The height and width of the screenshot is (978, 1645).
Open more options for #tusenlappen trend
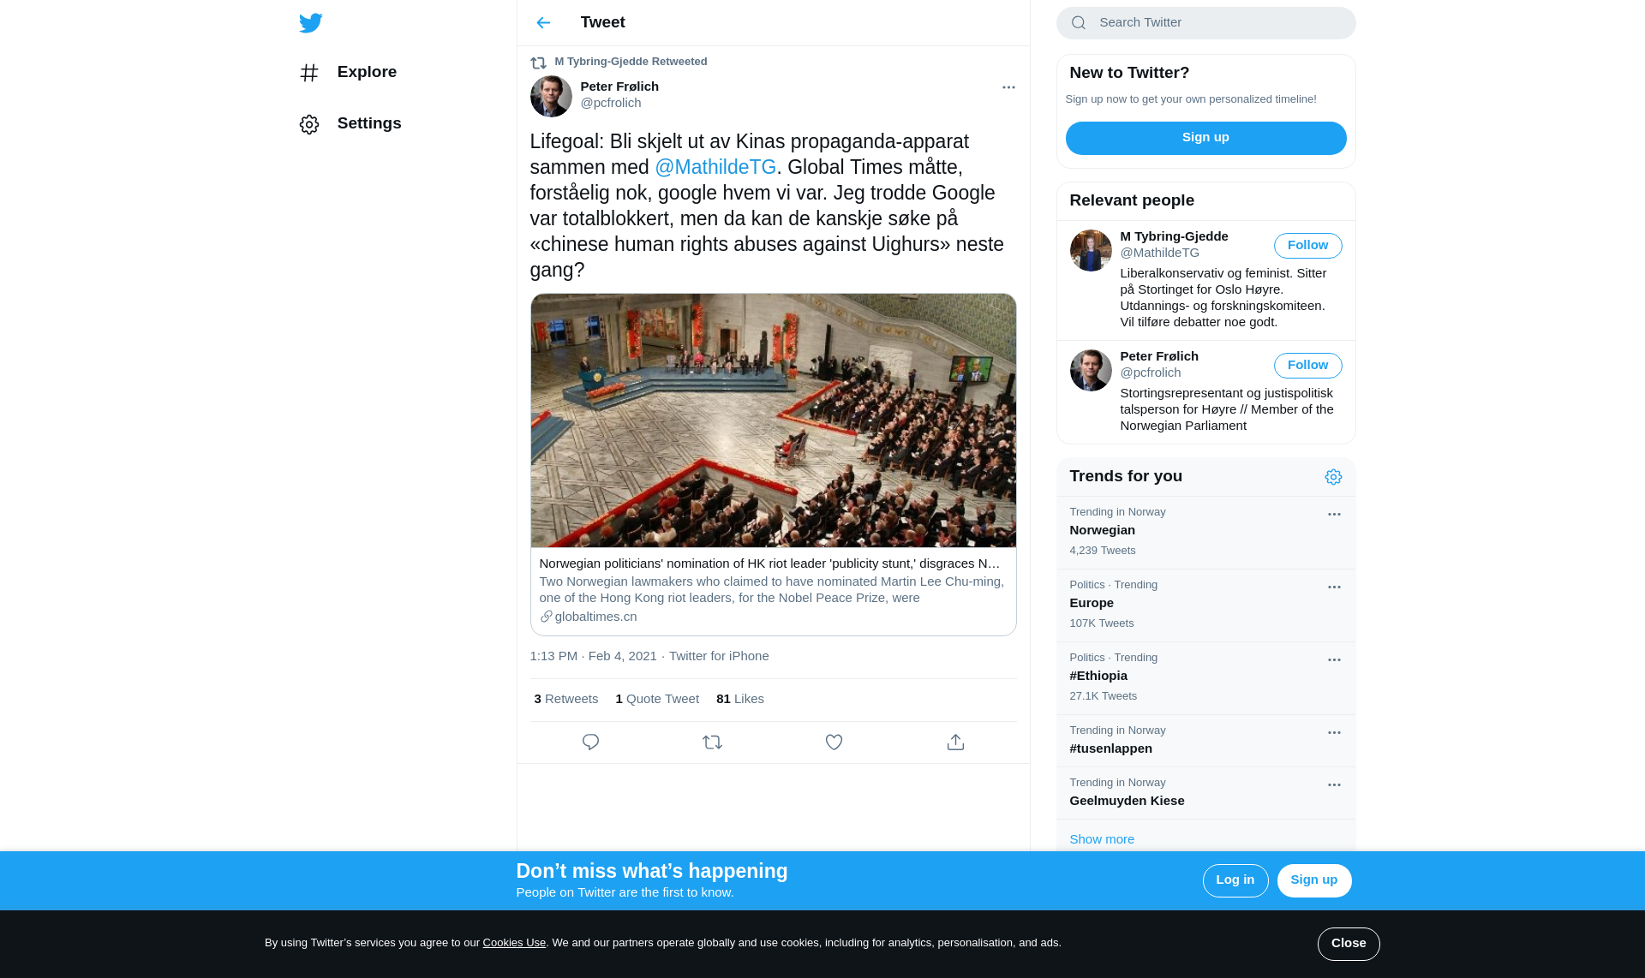pyautogui.click(x=1334, y=733)
